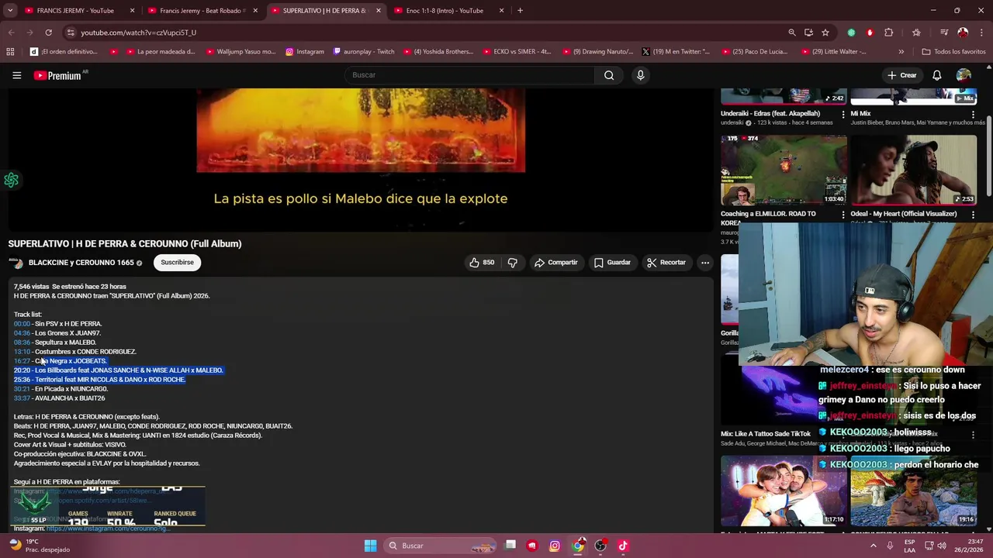
Task: Click the YouTube search input field
Action: [469, 75]
